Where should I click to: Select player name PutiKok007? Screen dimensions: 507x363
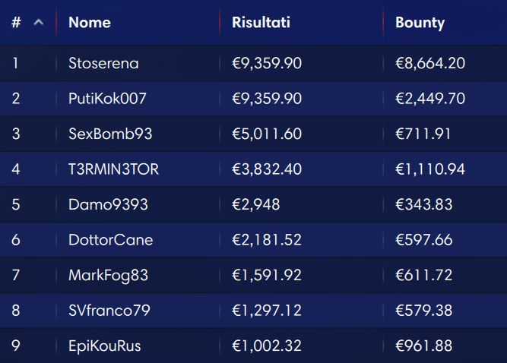point(107,98)
